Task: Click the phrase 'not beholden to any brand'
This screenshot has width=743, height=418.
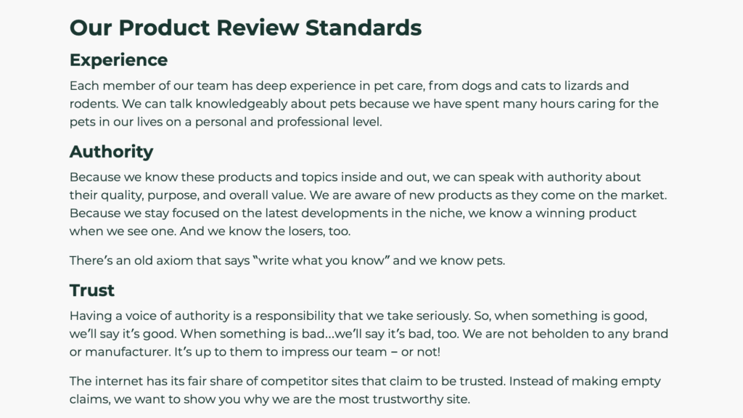Action: [x=588, y=334]
